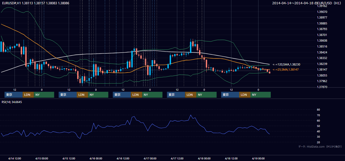Click the RSI(14) 34.6645 indicator label
Viewport: 345px width, 161px height.
12,102
